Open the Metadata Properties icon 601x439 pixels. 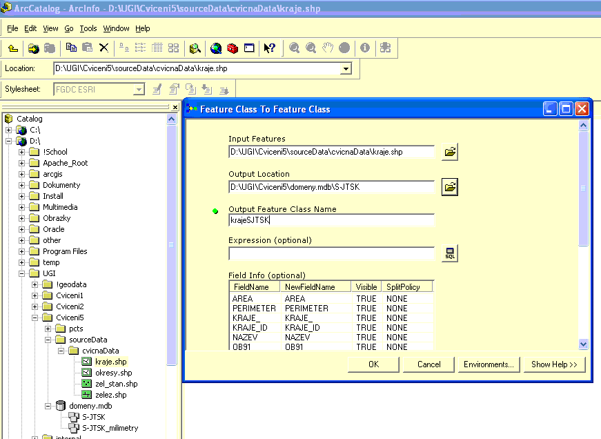point(174,89)
